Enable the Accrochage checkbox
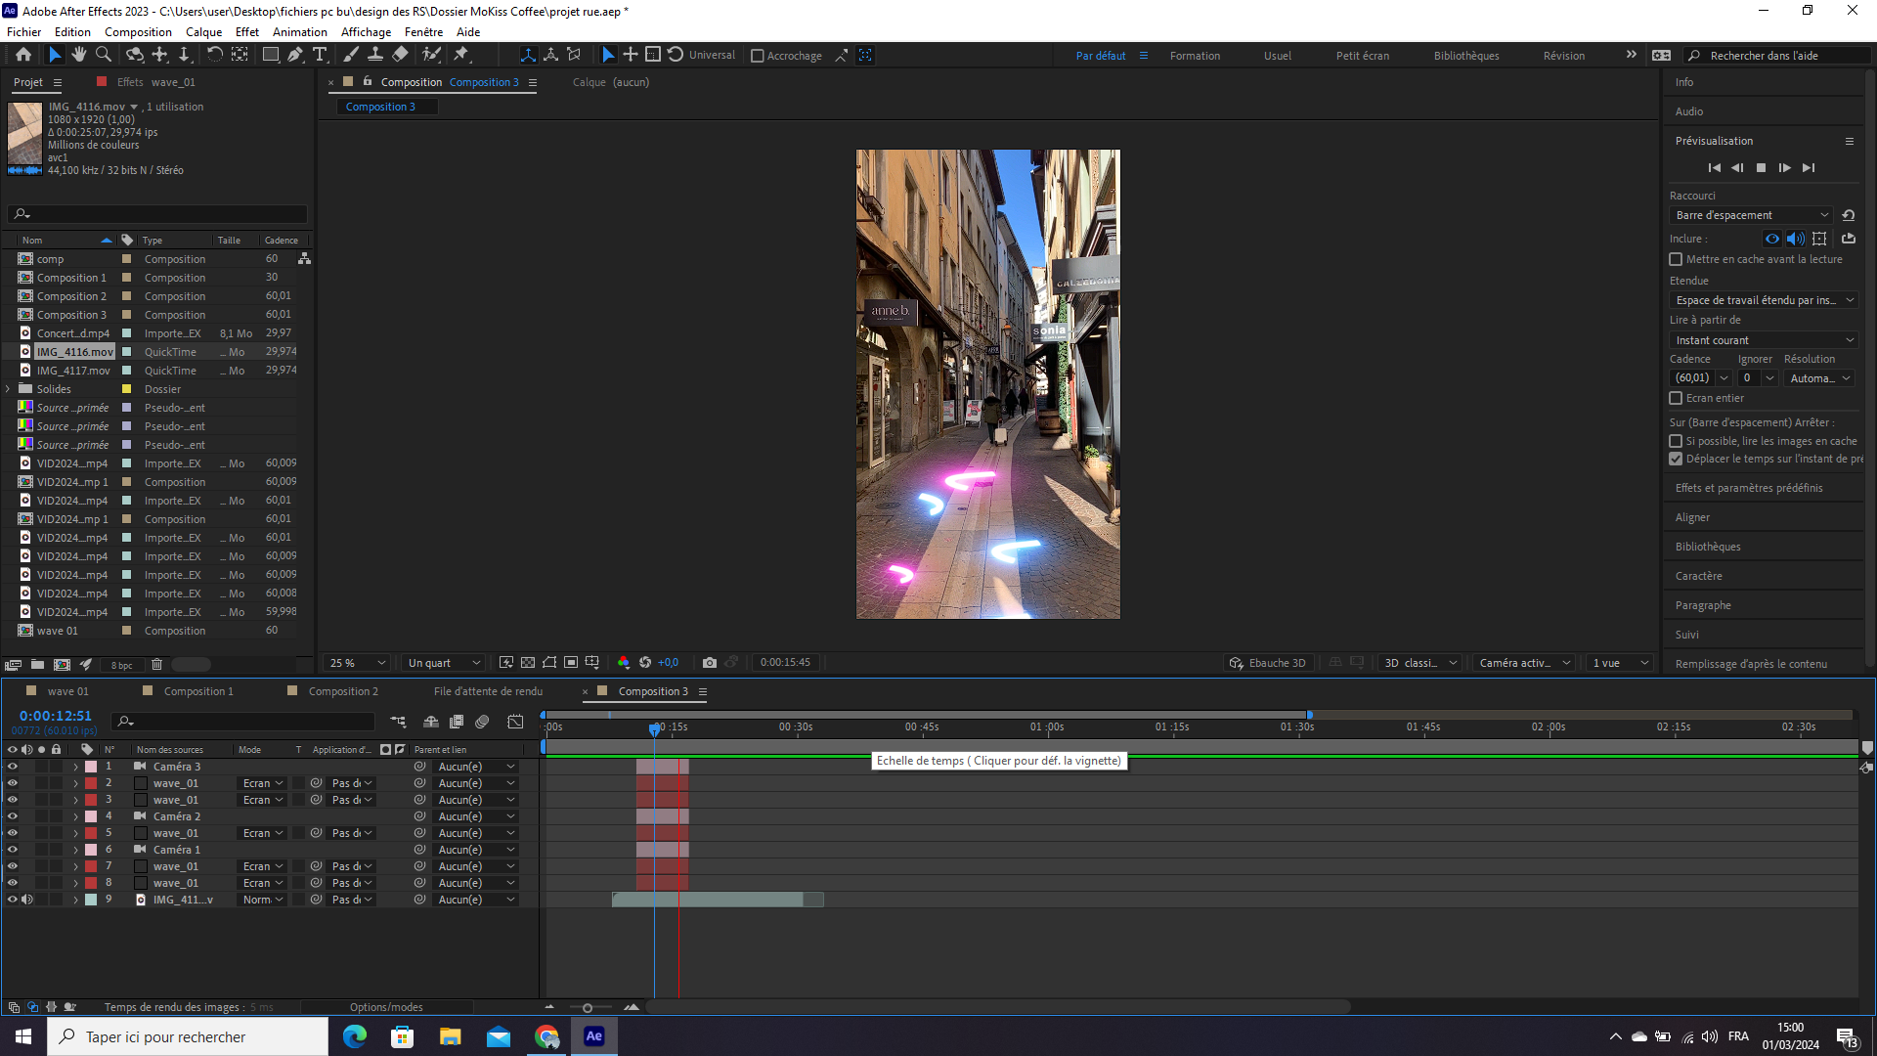 pyautogui.click(x=758, y=56)
